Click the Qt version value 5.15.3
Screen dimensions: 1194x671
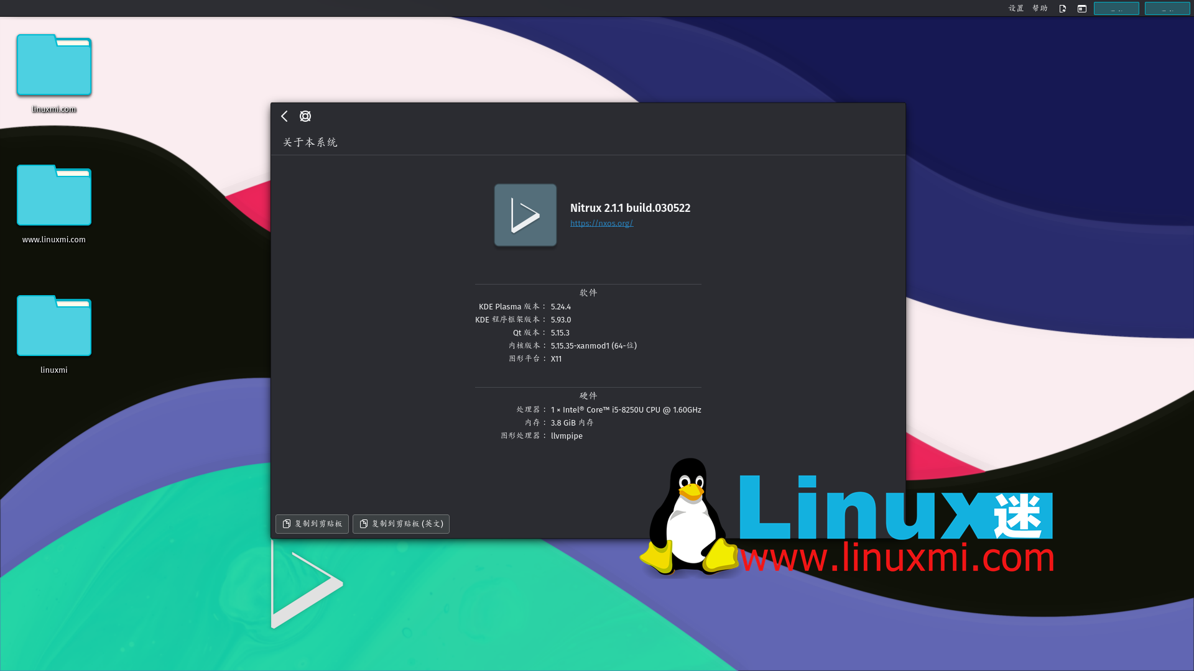tap(560, 332)
